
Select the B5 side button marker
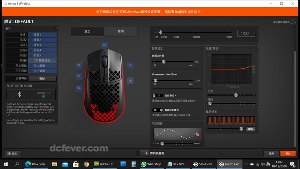(x=79, y=76)
